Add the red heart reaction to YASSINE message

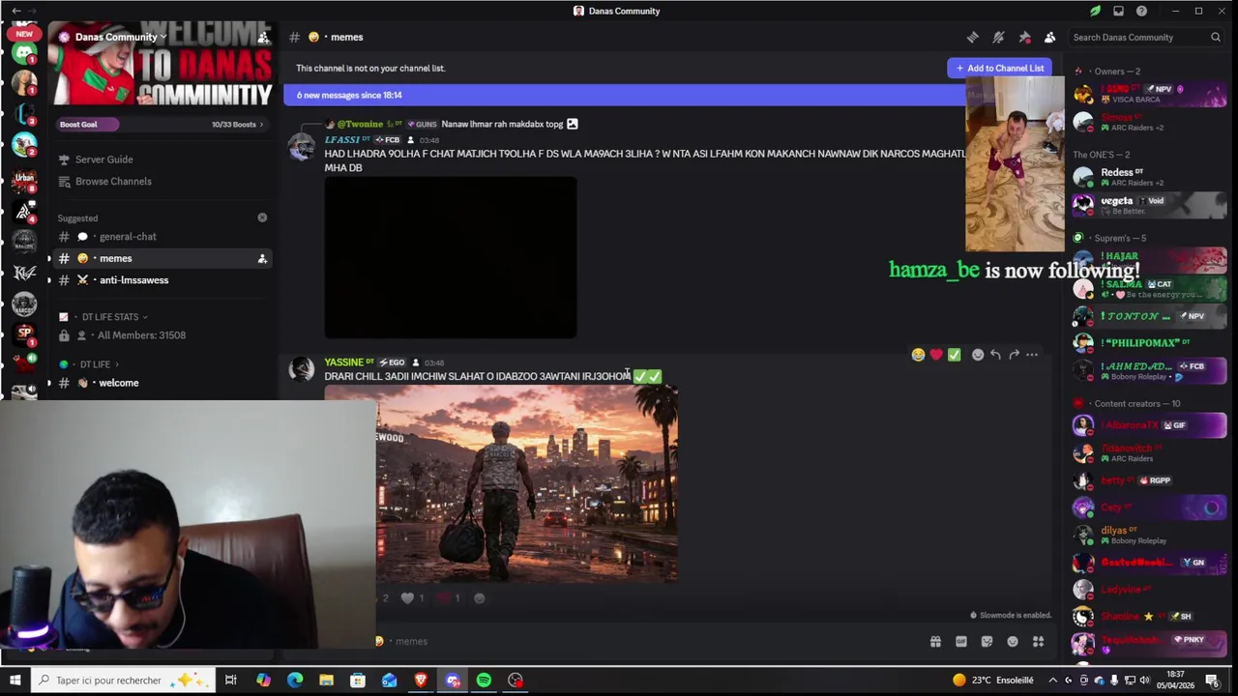coord(936,355)
